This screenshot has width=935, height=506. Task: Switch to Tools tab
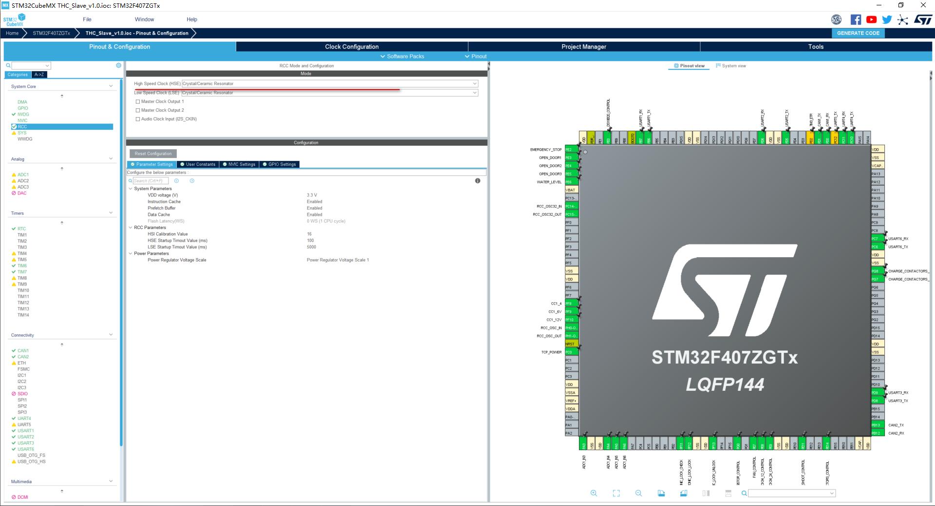point(816,47)
